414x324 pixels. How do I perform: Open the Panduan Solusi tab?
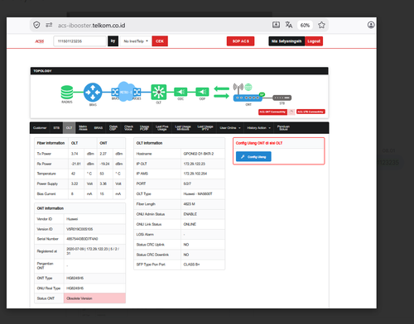pyautogui.click(x=283, y=128)
